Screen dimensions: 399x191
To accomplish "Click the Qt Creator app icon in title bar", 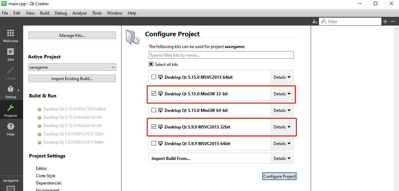I will (4, 3).
